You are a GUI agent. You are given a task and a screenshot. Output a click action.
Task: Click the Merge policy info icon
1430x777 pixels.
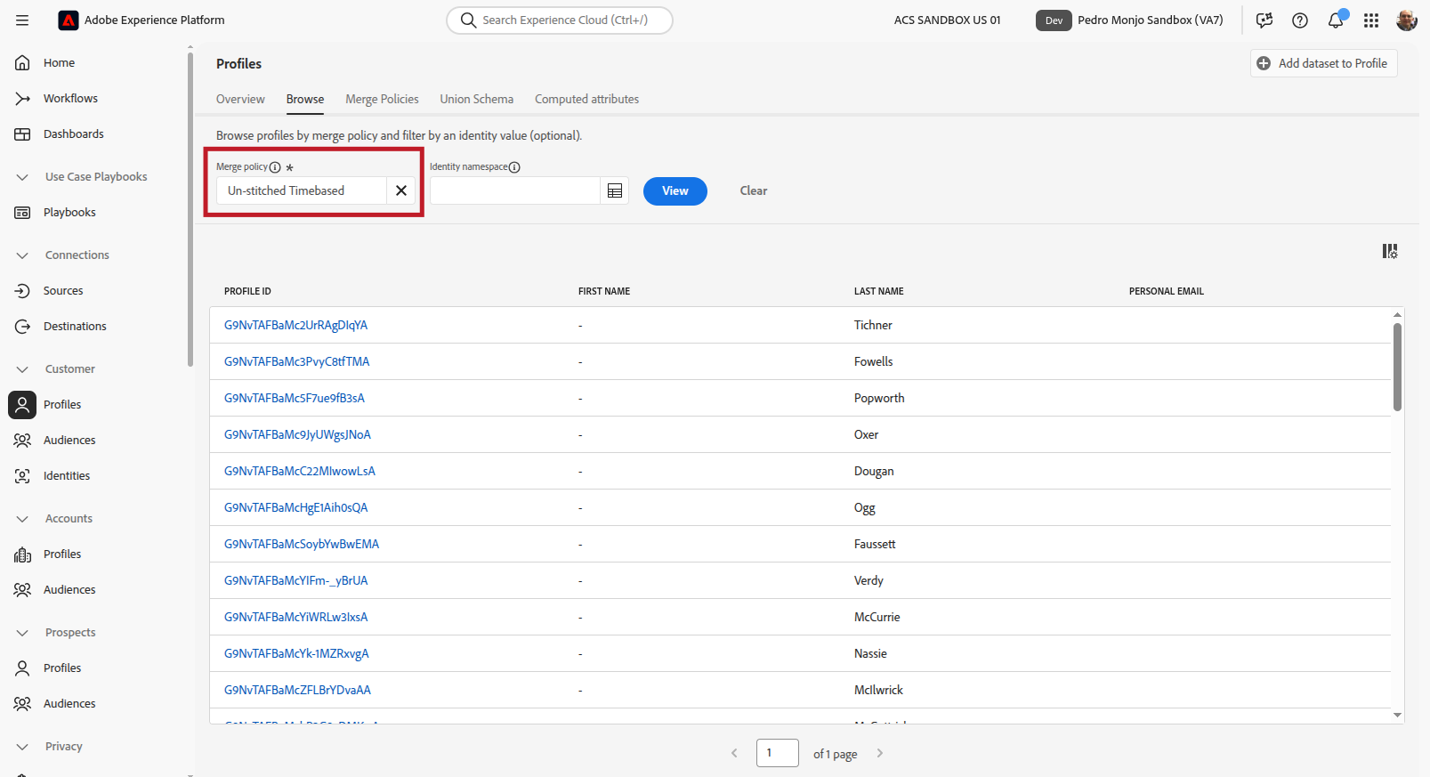tap(275, 167)
